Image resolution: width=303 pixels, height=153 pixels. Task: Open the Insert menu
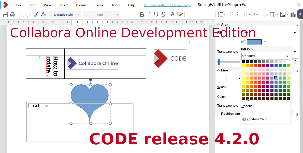point(63,5)
